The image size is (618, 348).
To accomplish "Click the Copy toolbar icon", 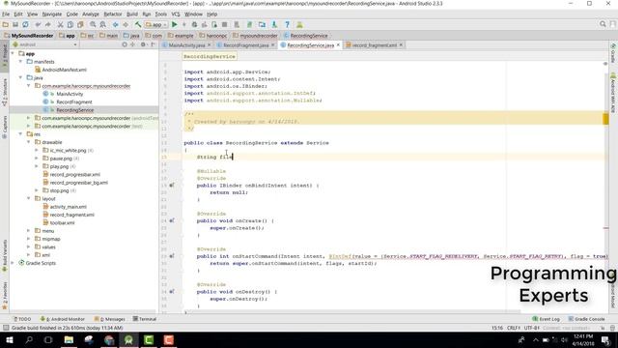I will pyautogui.click(x=70, y=24).
